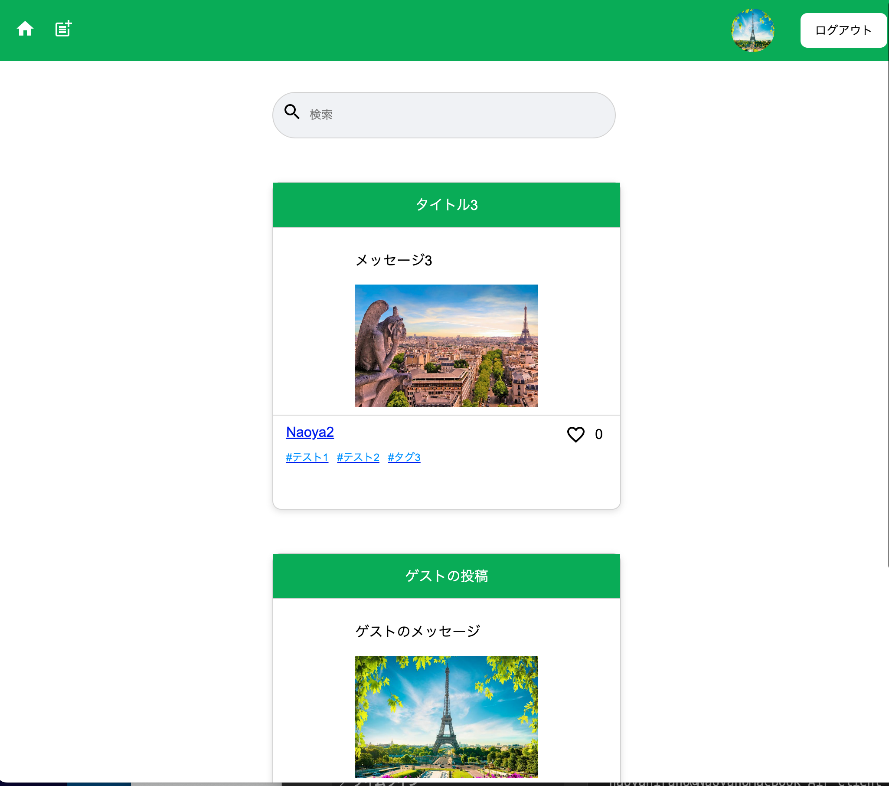This screenshot has width=889, height=786.
Task: Like the タイトル3 post with the heart
Action: coord(575,434)
